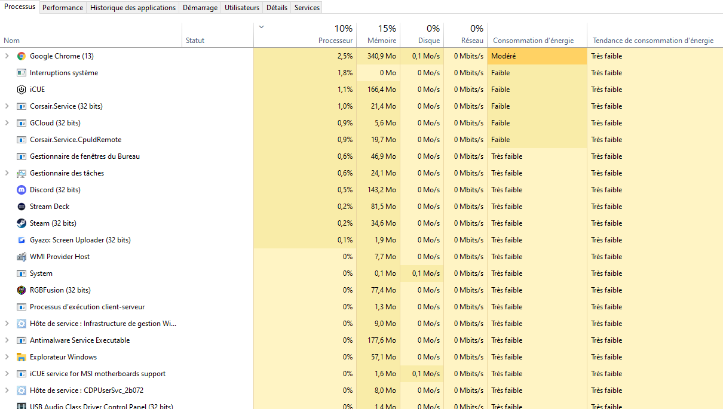Expand the Explorateur Windows group

7,357
